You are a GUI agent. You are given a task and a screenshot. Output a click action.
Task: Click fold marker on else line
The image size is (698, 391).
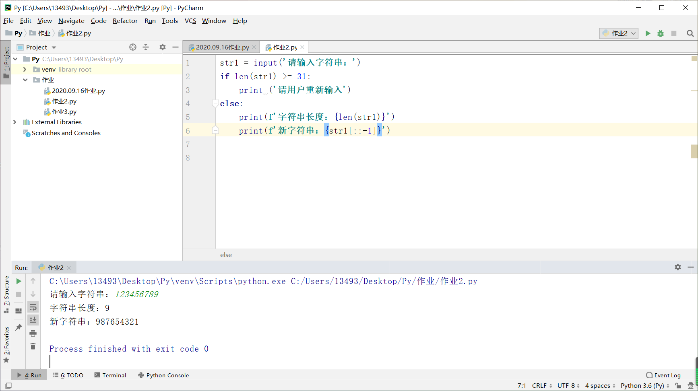pos(215,103)
